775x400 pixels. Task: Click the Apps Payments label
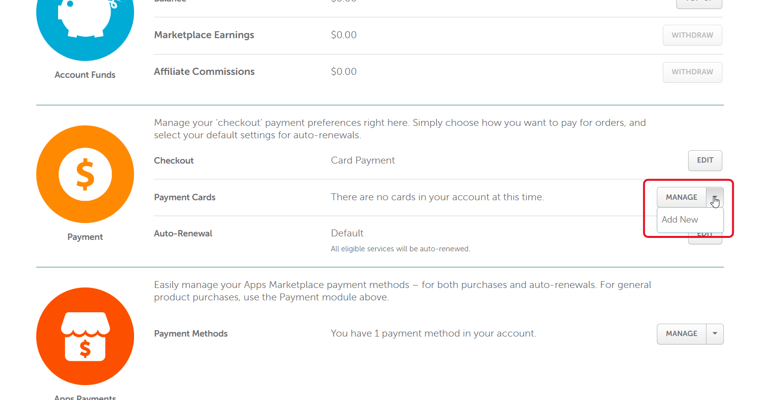click(85, 397)
